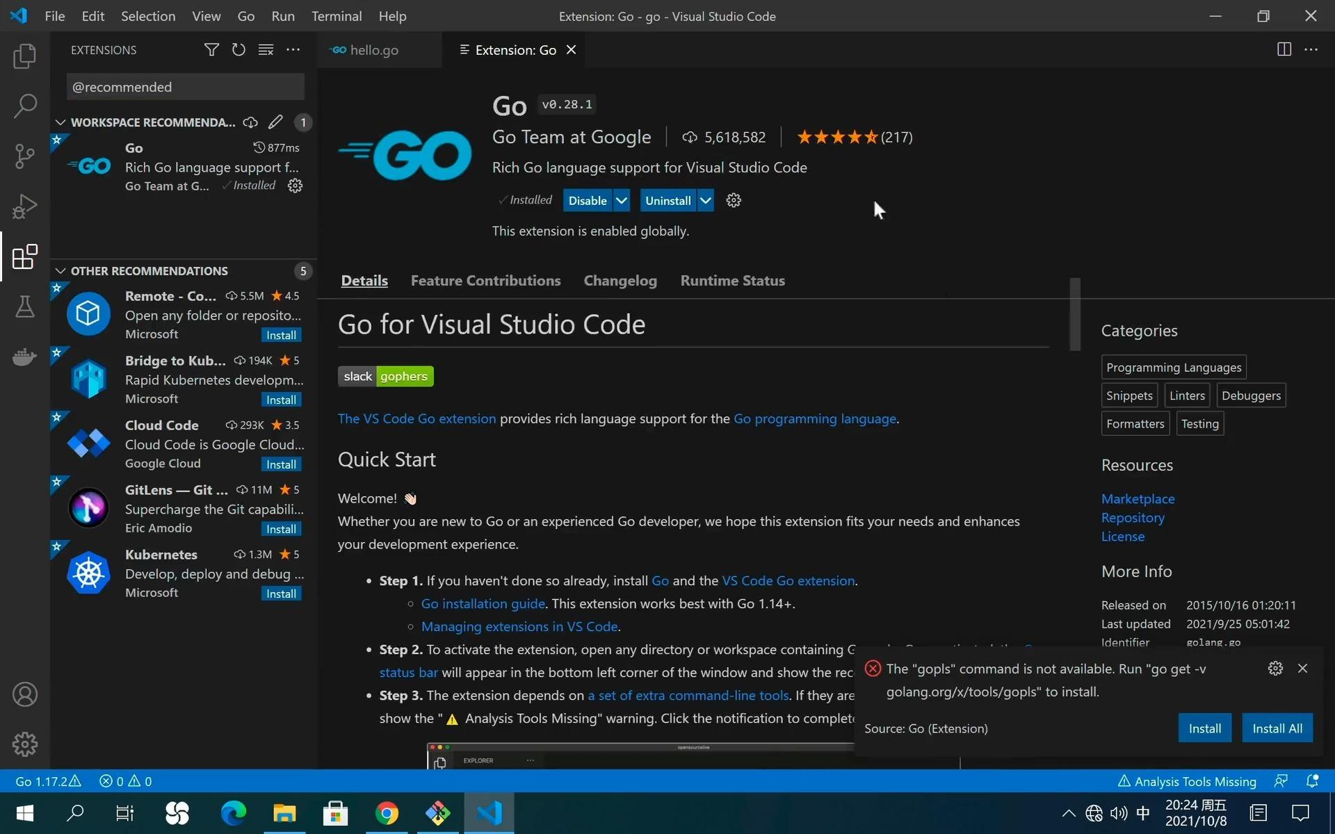Open notifications bell in the status bar
Screen dimensions: 1335x834
tap(1313, 781)
